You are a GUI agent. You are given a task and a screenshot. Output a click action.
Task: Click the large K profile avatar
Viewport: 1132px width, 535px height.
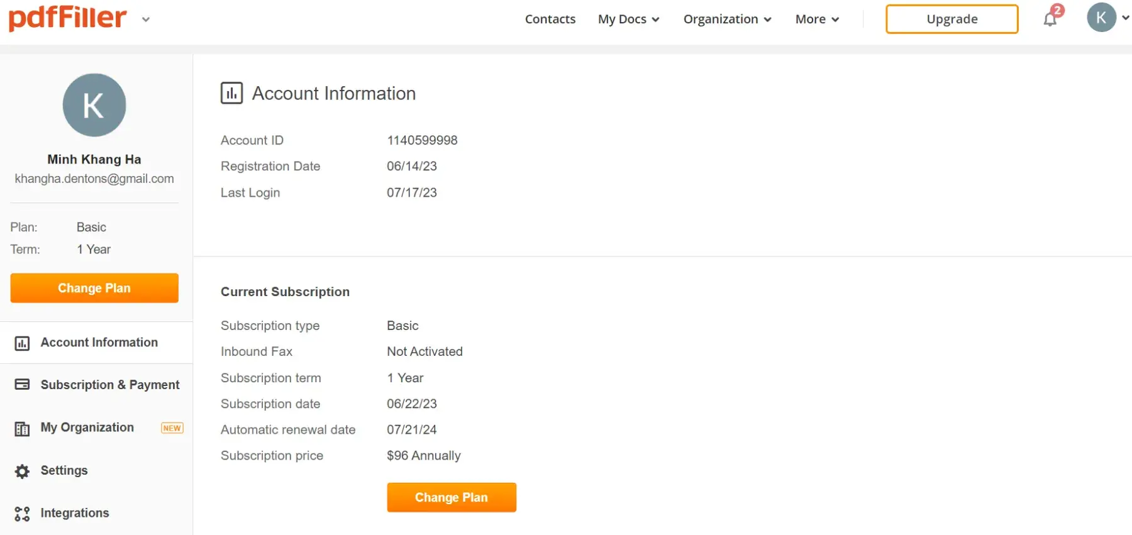point(94,105)
